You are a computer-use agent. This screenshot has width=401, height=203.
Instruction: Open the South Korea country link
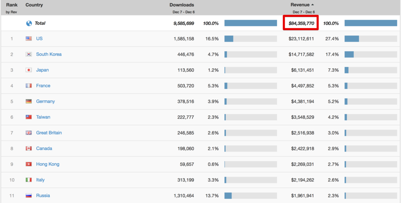49,54
